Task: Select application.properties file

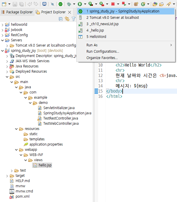Action: [46, 144]
